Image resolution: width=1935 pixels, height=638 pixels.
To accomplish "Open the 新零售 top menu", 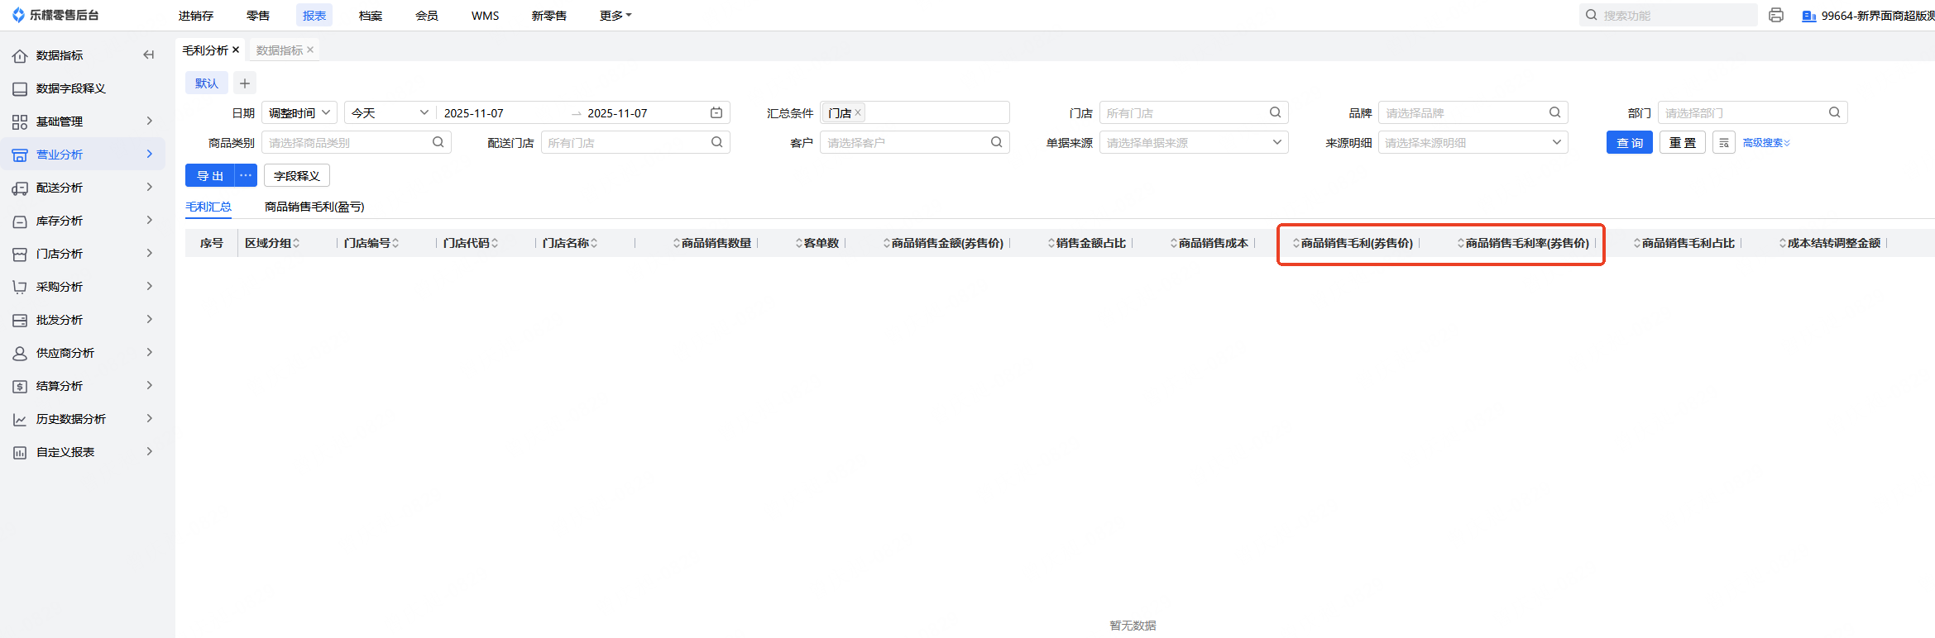I will pyautogui.click(x=549, y=15).
